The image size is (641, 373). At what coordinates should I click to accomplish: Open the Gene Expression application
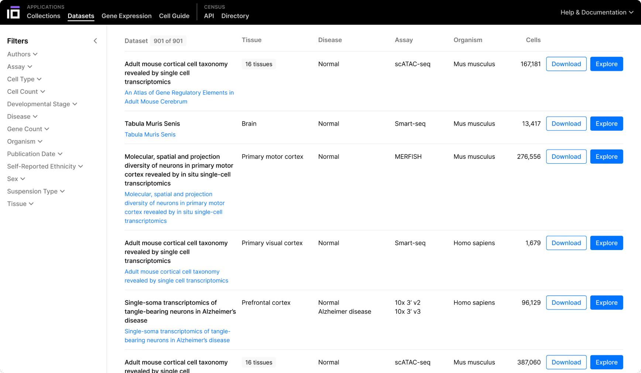[x=126, y=16]
